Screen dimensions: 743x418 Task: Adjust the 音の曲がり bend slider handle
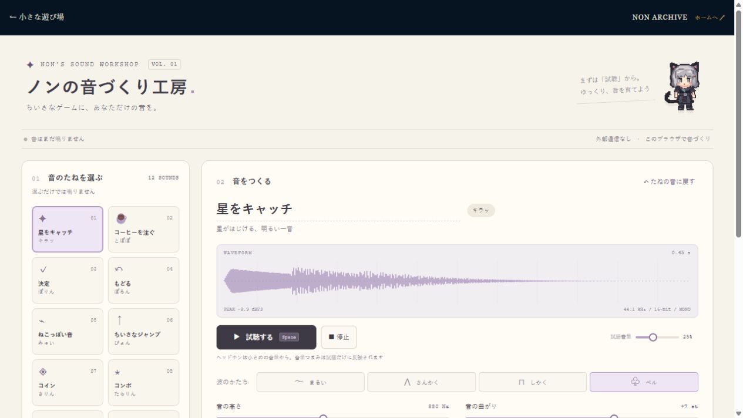point(614,416)
